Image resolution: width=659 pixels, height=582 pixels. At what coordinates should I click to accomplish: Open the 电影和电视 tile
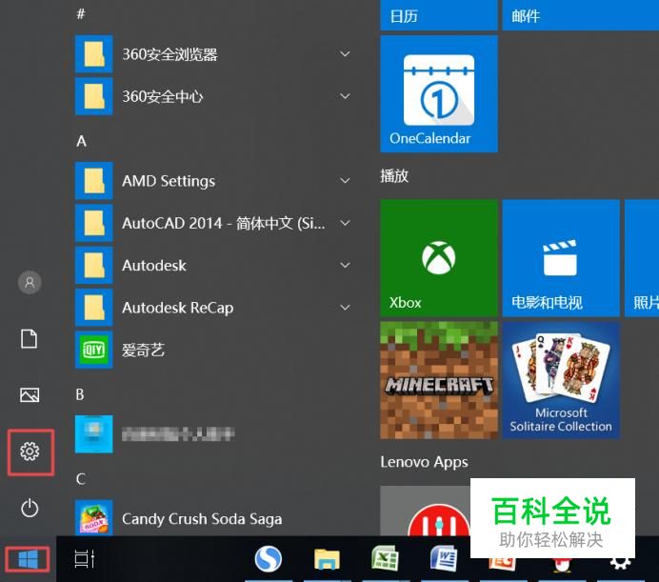pos(561,258)
